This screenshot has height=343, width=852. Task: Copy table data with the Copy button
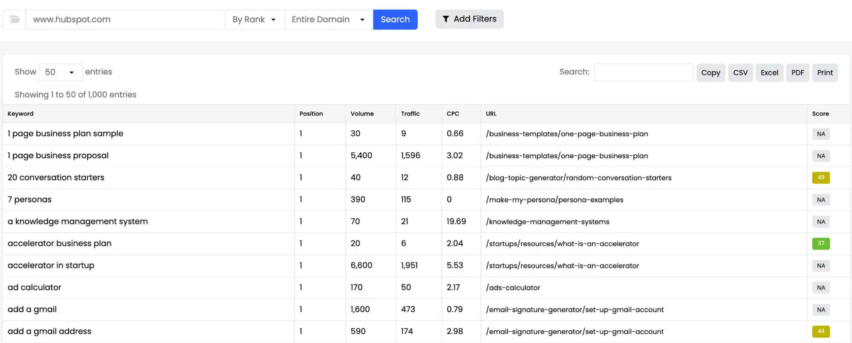[710, 73]
